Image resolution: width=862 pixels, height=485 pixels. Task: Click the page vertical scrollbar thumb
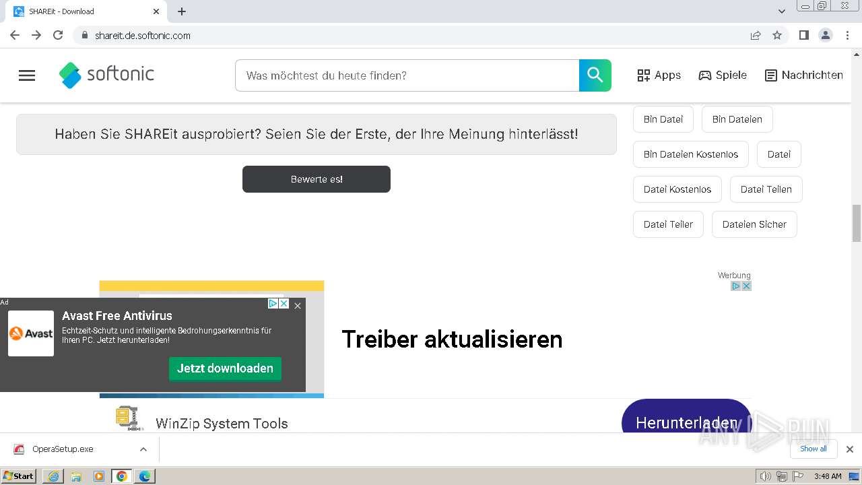pyautogui.click(x=857, y=223)
